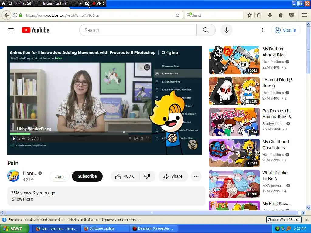Click the play button in the embedded player
Viewport: 311px width, 233px height.
[x=14, y=139]
